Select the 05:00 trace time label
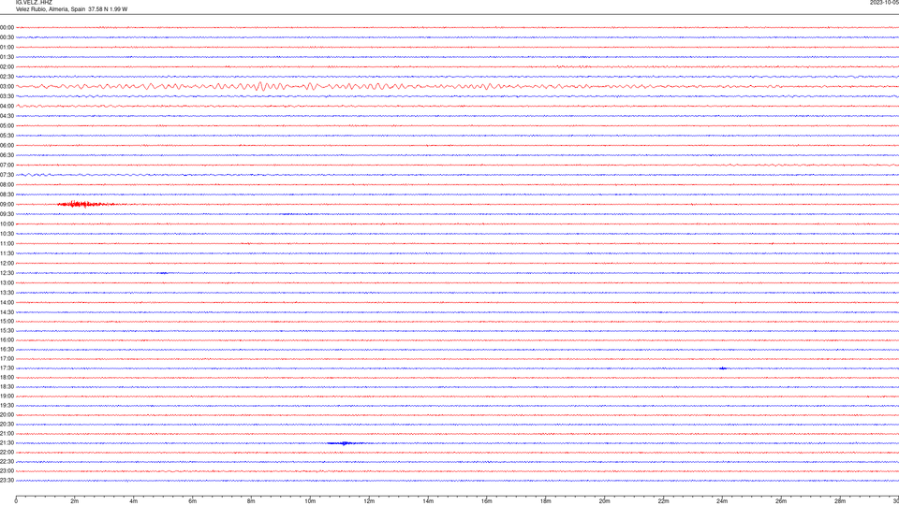The image size is (899, 505). (7, 125)
